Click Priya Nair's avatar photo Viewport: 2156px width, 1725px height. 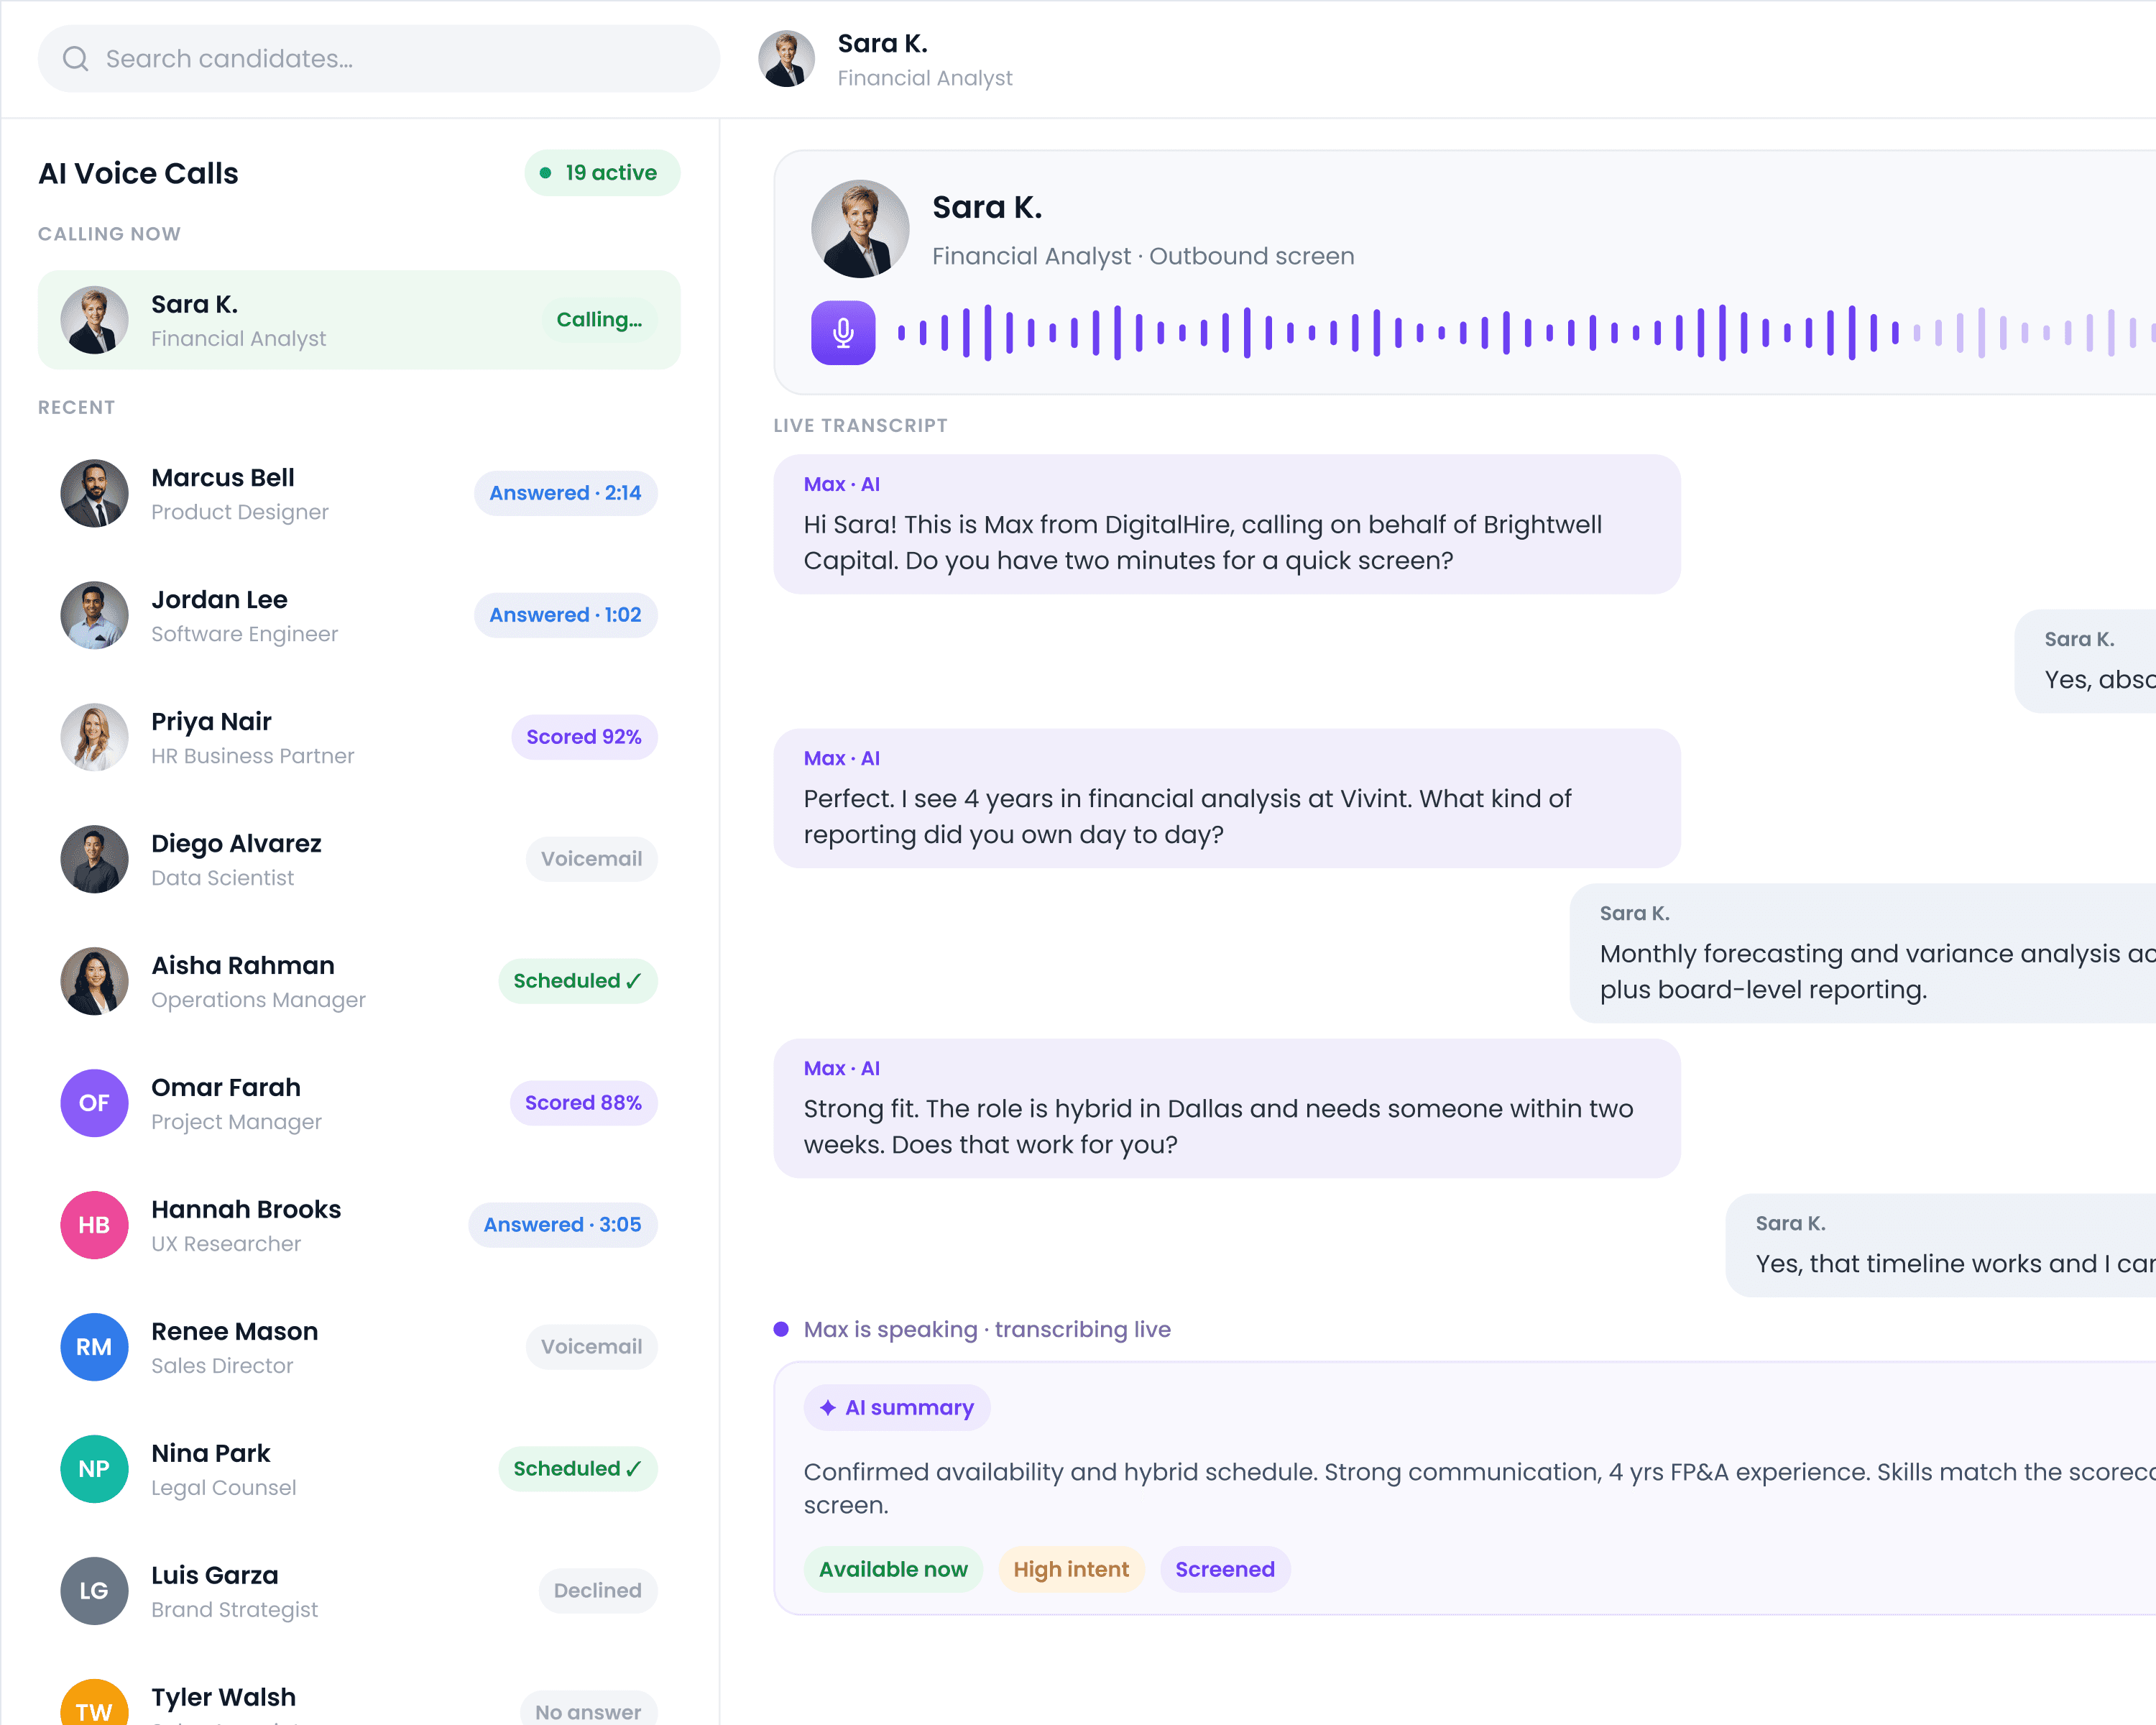94,738
